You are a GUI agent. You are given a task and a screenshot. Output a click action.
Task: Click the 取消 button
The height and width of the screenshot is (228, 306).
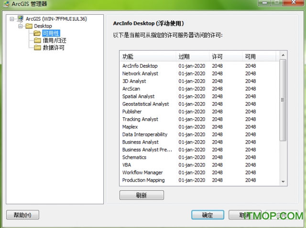(x=245, y=215)
